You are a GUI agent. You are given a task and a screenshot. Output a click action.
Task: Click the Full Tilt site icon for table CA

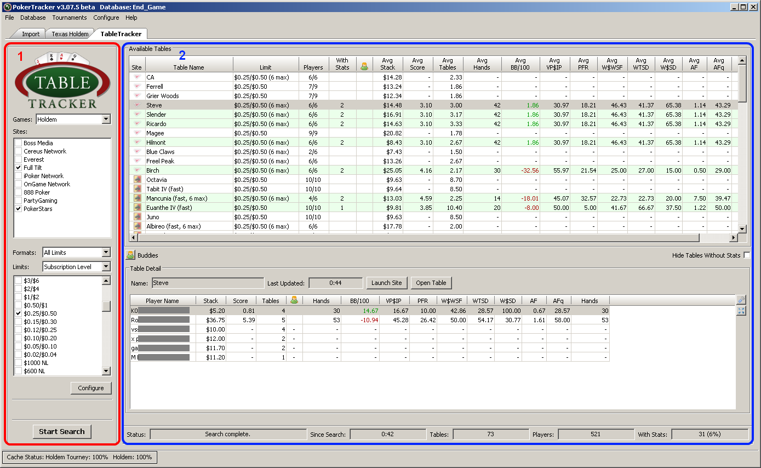coord(138,77)
